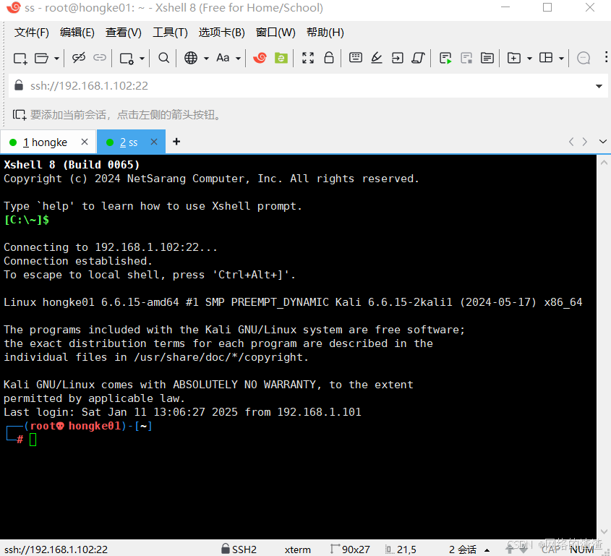
Task: Click the tab layout arrangement icon
Action: tap(546, 58)
